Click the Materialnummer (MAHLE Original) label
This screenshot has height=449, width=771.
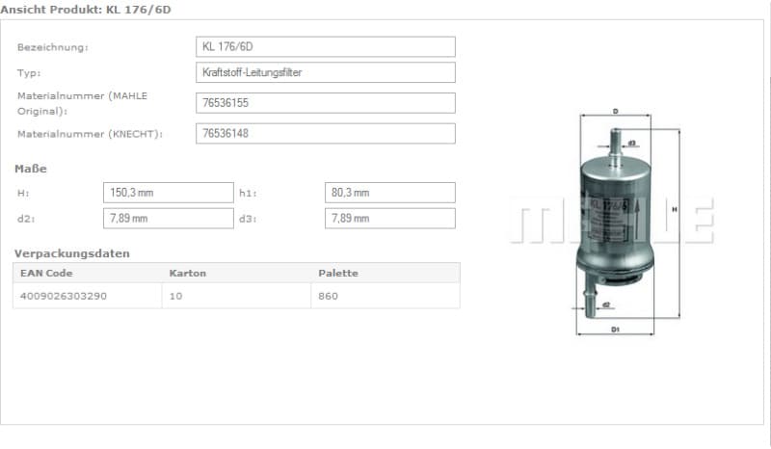[82, 103]
